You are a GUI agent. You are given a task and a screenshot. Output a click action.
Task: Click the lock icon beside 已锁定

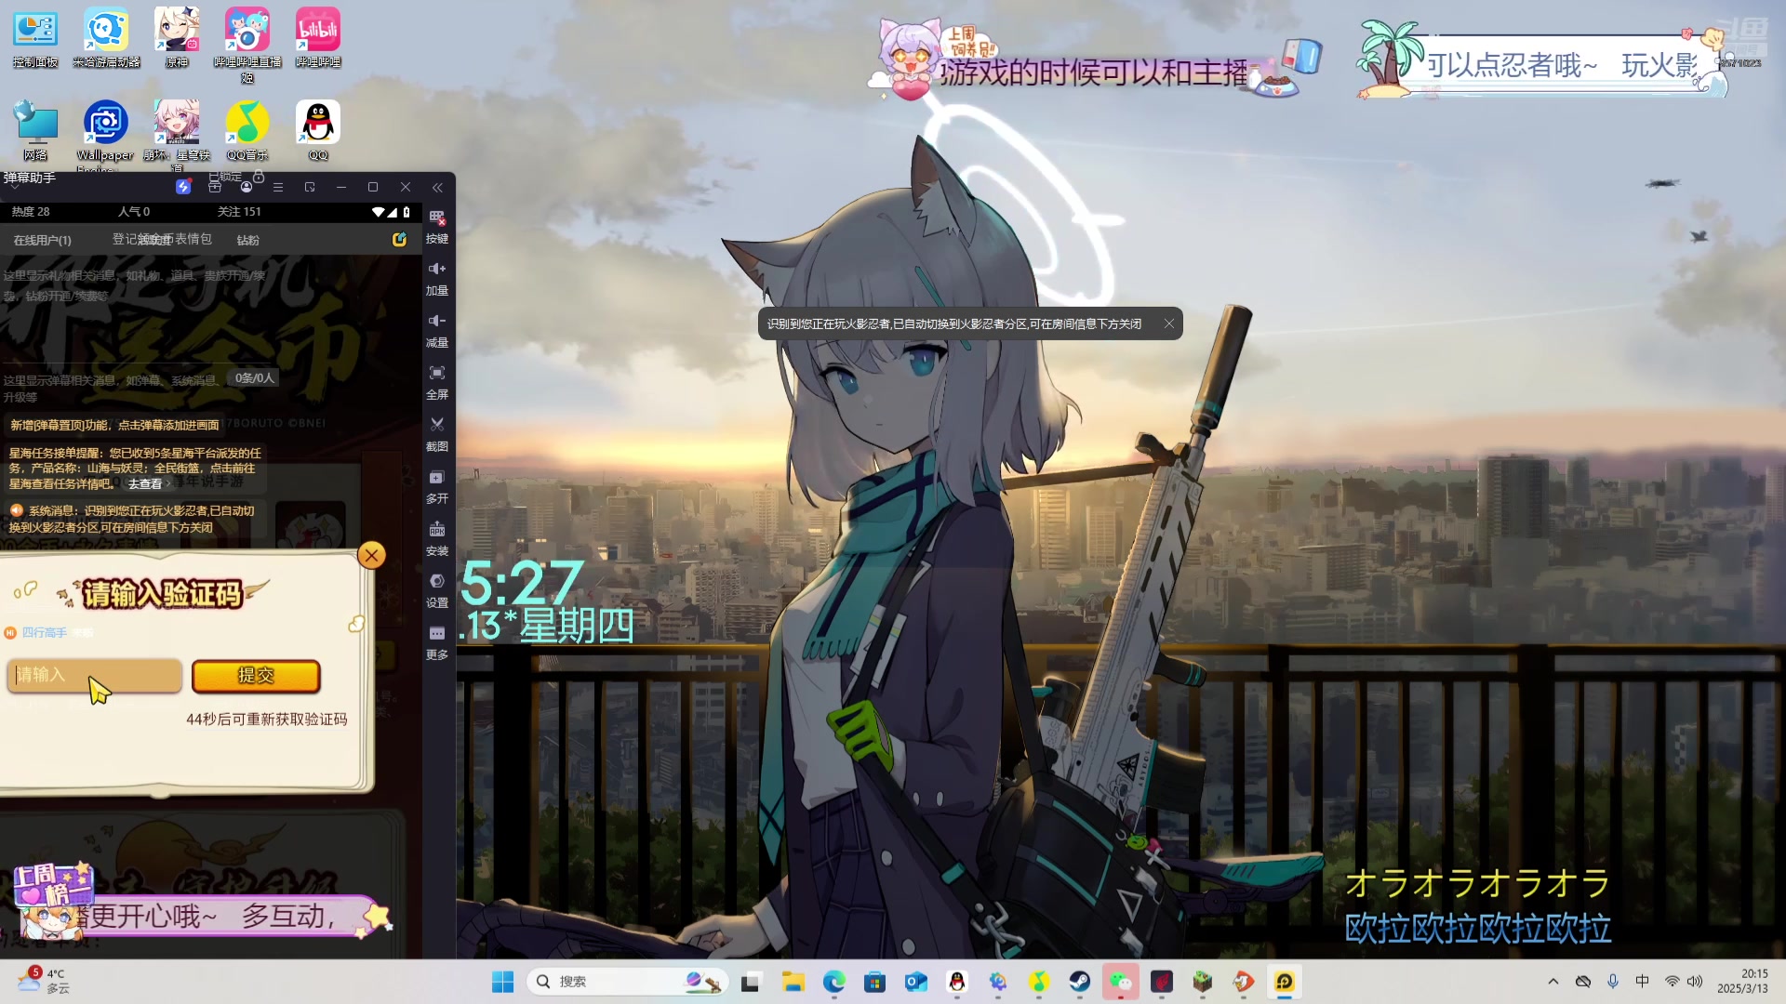pyautogui.click(x=259, y=177)
